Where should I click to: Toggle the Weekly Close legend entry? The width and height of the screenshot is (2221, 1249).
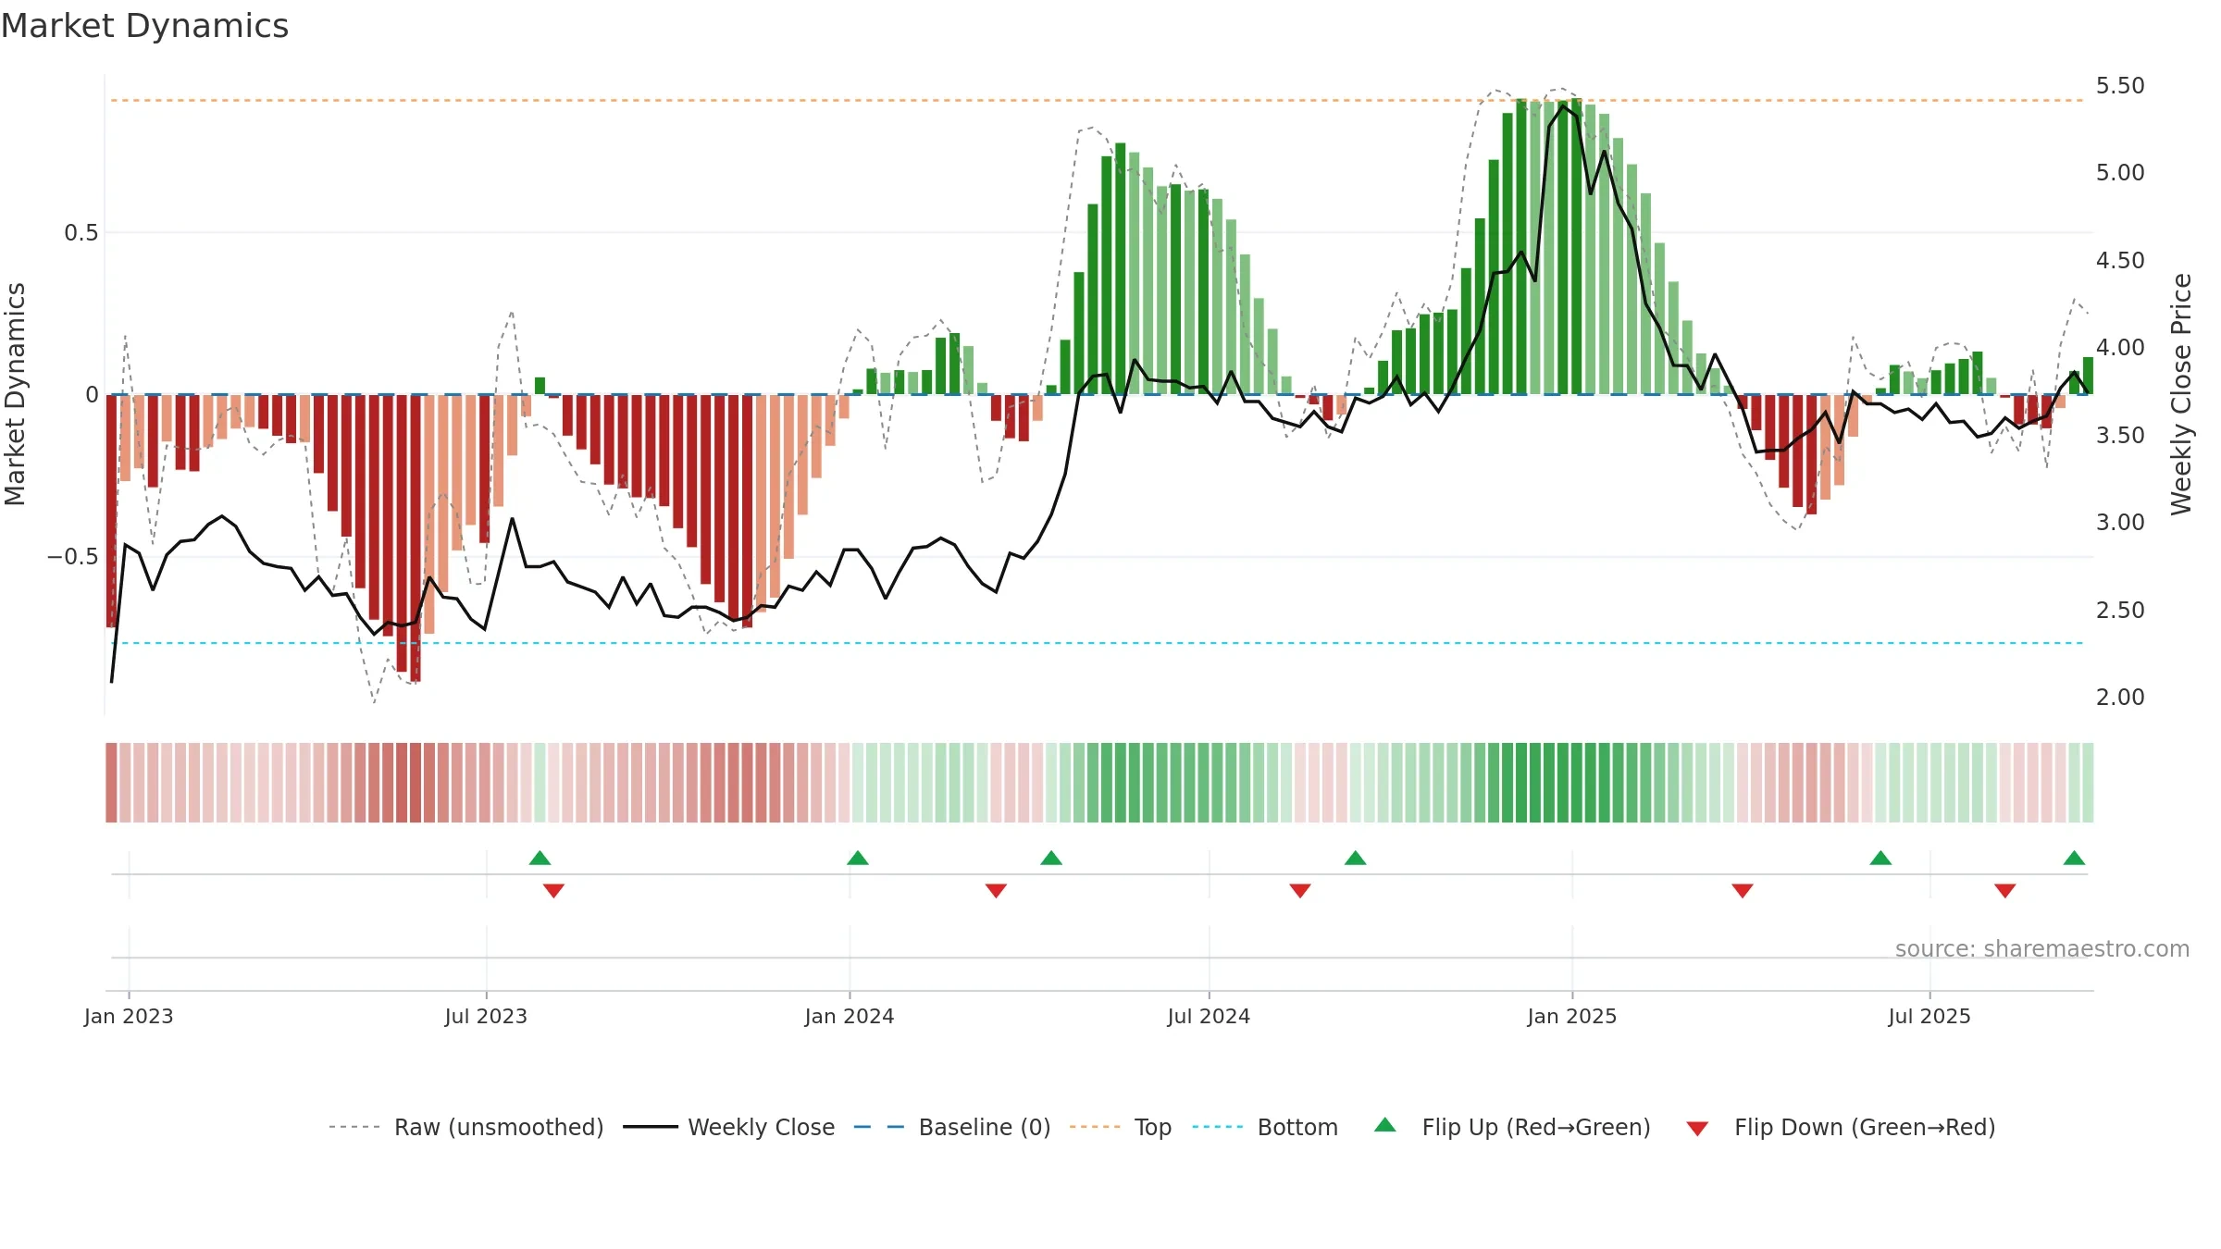pos(728,1127)
